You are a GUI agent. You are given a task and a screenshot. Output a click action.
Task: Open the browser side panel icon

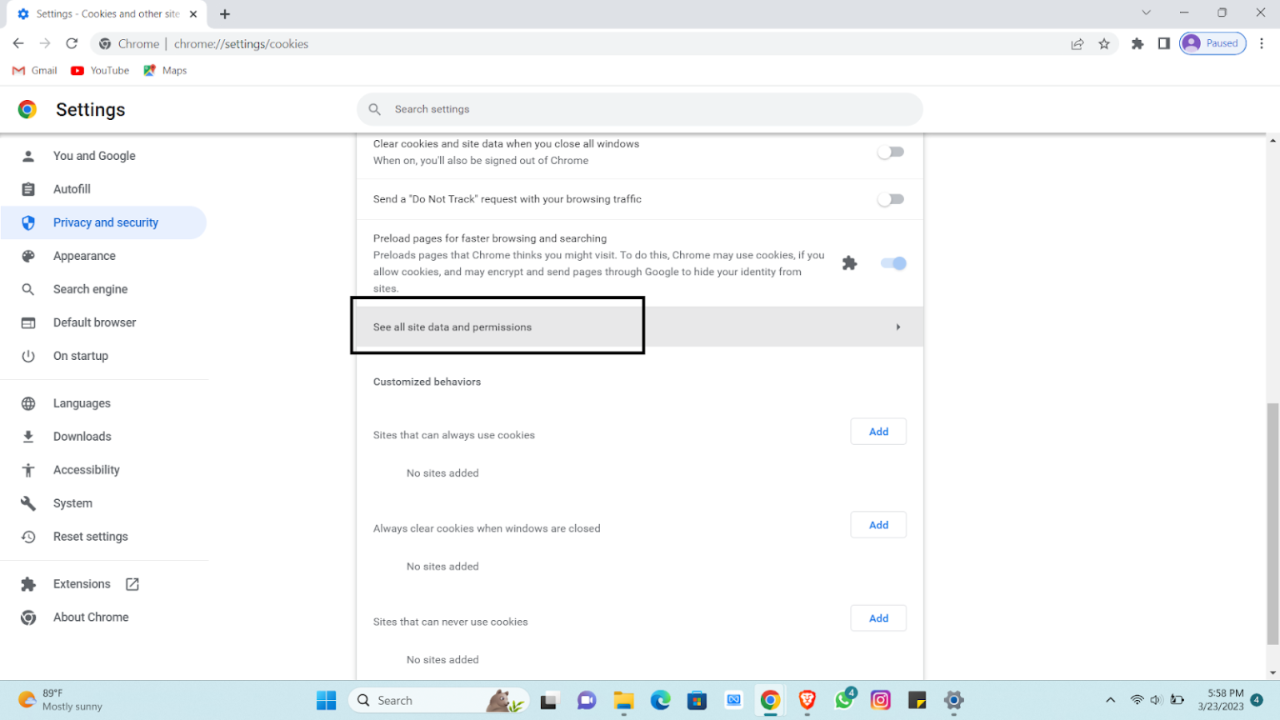tap(1163, 43)
